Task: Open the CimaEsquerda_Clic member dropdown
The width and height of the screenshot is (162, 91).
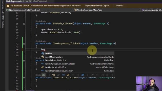Action: (x=152, y=10)
